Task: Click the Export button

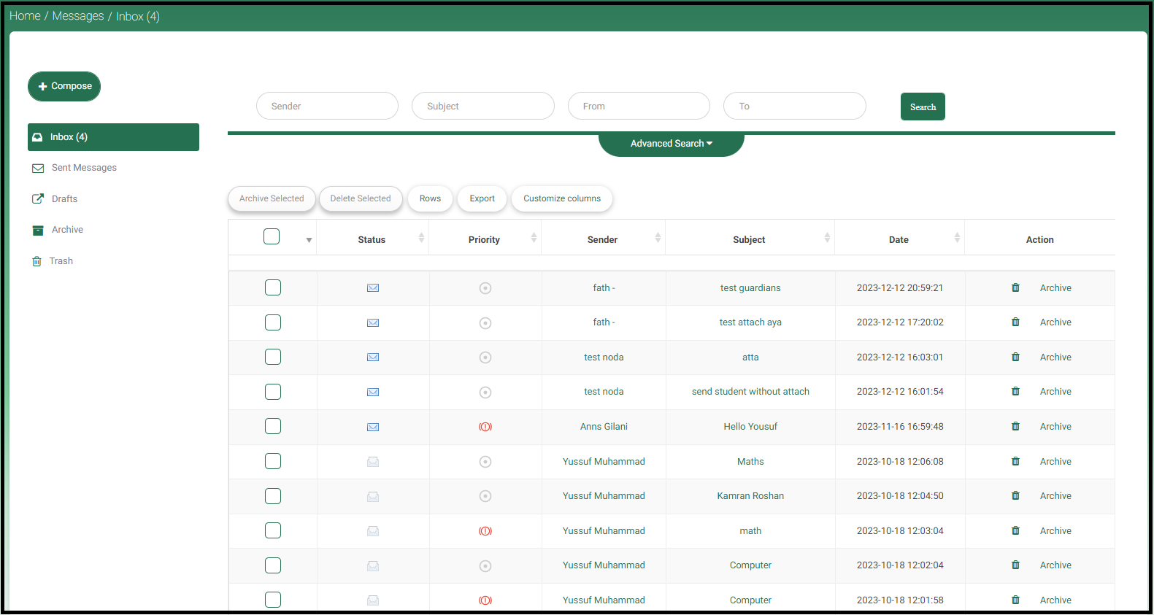Action: click(482, 198)
